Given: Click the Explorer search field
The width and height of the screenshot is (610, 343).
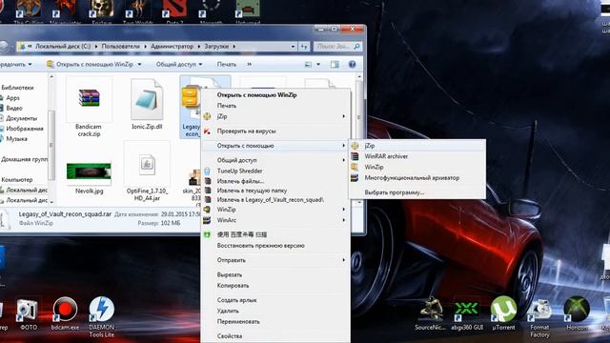Looking at the screenshot, I should click(x=337, y=47).
